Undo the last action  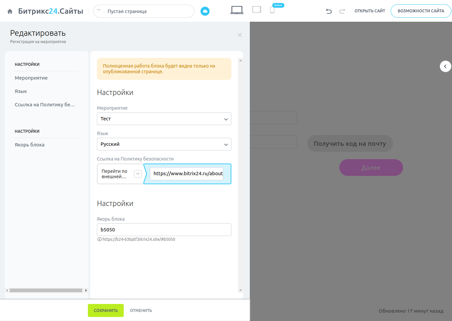[329, 11]
